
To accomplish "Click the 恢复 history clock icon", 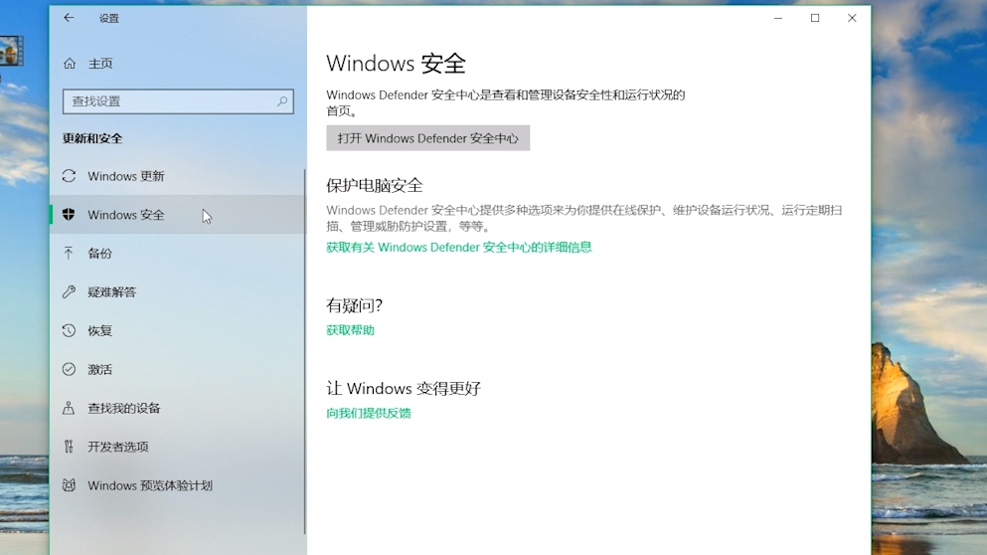I will tap(69, 330).
